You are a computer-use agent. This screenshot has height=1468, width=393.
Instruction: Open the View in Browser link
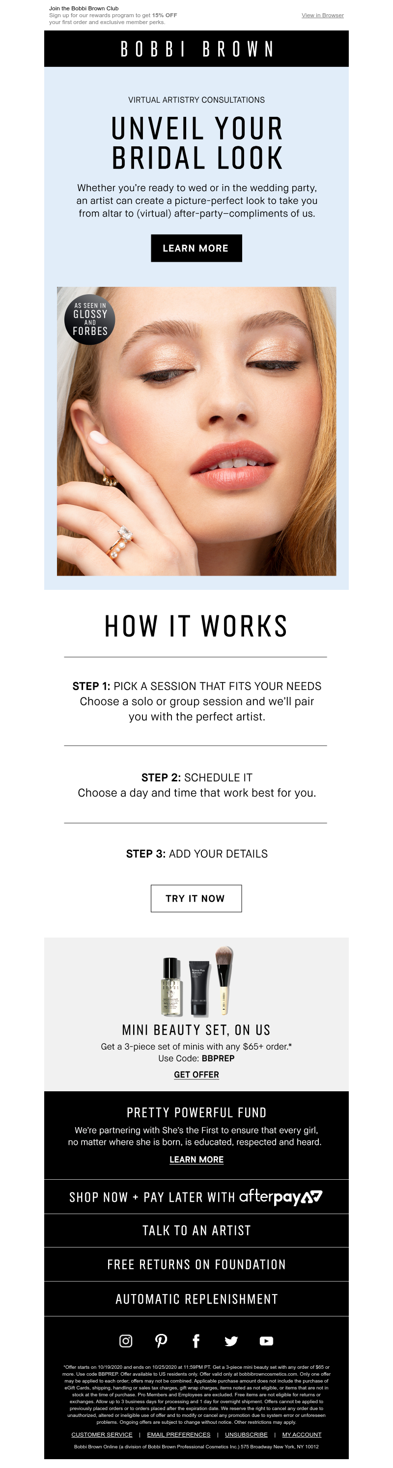point(322,15)
